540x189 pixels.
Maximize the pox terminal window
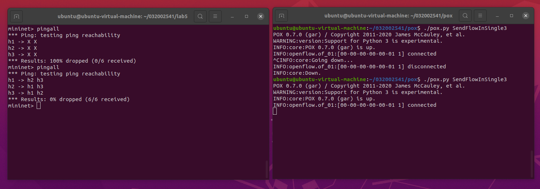pyautogui.click(x=511, y=16)
